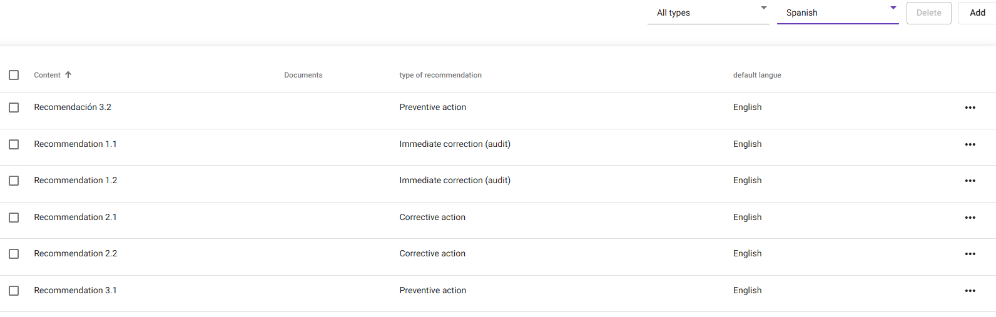
Task: Select the Recommendation 2.1 row checkbox
Action: click(14, 218)
